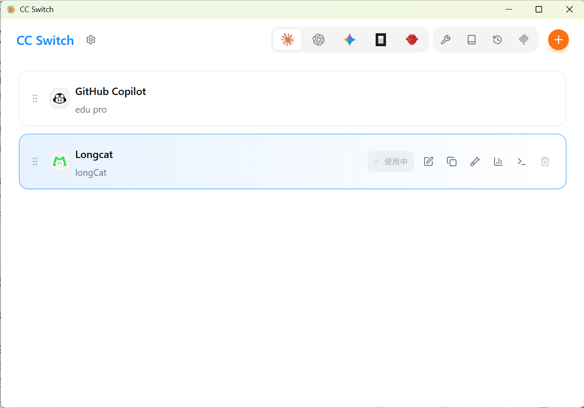584x408 pixels.
Task: Click the Longcat provider logo
Action: tap(60, 161)
